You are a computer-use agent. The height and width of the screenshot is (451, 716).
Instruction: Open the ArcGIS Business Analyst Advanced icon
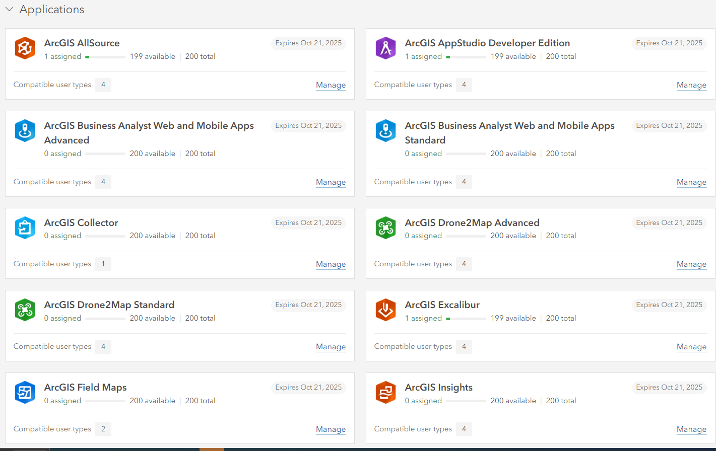[25, 130]
